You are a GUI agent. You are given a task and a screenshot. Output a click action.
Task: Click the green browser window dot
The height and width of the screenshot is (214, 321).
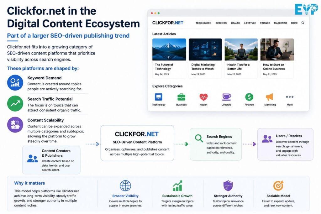159,13
